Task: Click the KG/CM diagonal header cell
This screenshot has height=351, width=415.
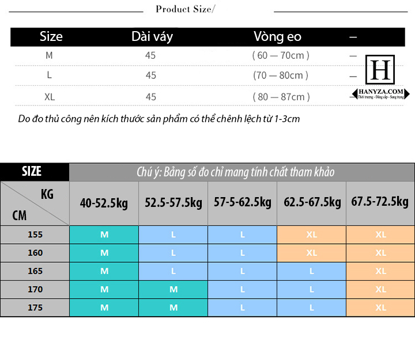Action: 35,203
